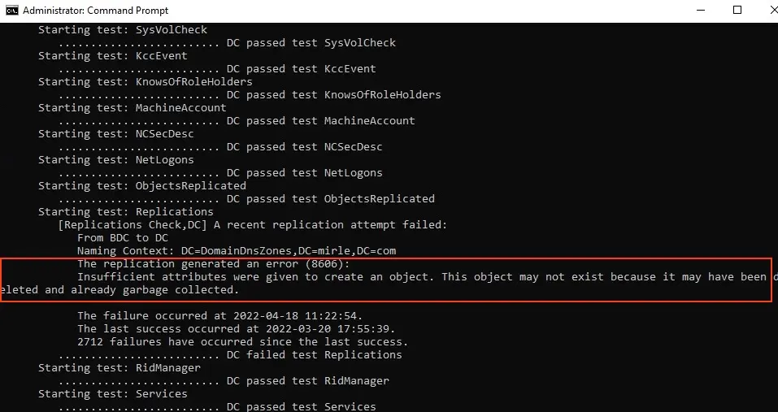Image resolution: width=778 pixels, height=412 pixels.
Task: Click the 'Starting test: Replications' line
Action: 125,212
